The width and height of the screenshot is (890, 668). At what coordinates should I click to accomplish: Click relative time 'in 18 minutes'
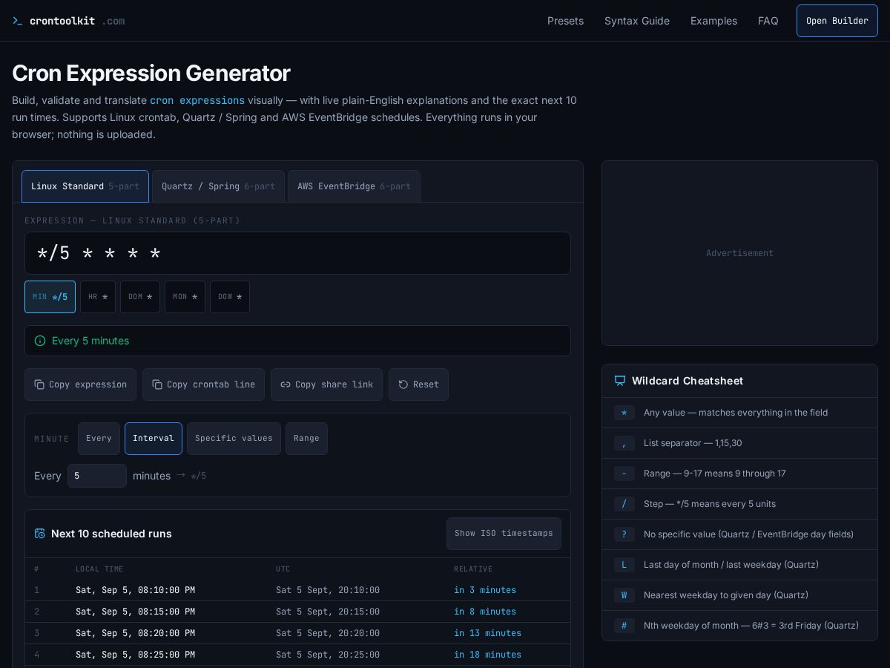click(x=487, y=655)
